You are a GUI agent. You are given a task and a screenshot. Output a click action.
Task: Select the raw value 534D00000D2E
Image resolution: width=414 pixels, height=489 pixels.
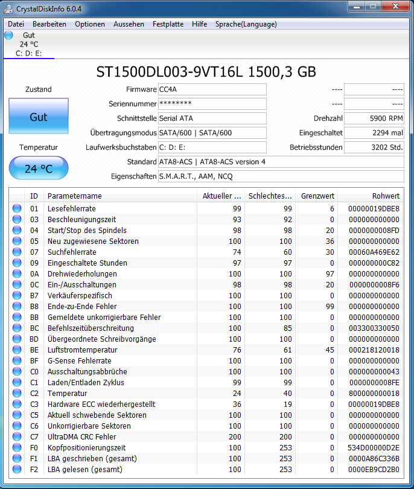[x=374, y=448]
